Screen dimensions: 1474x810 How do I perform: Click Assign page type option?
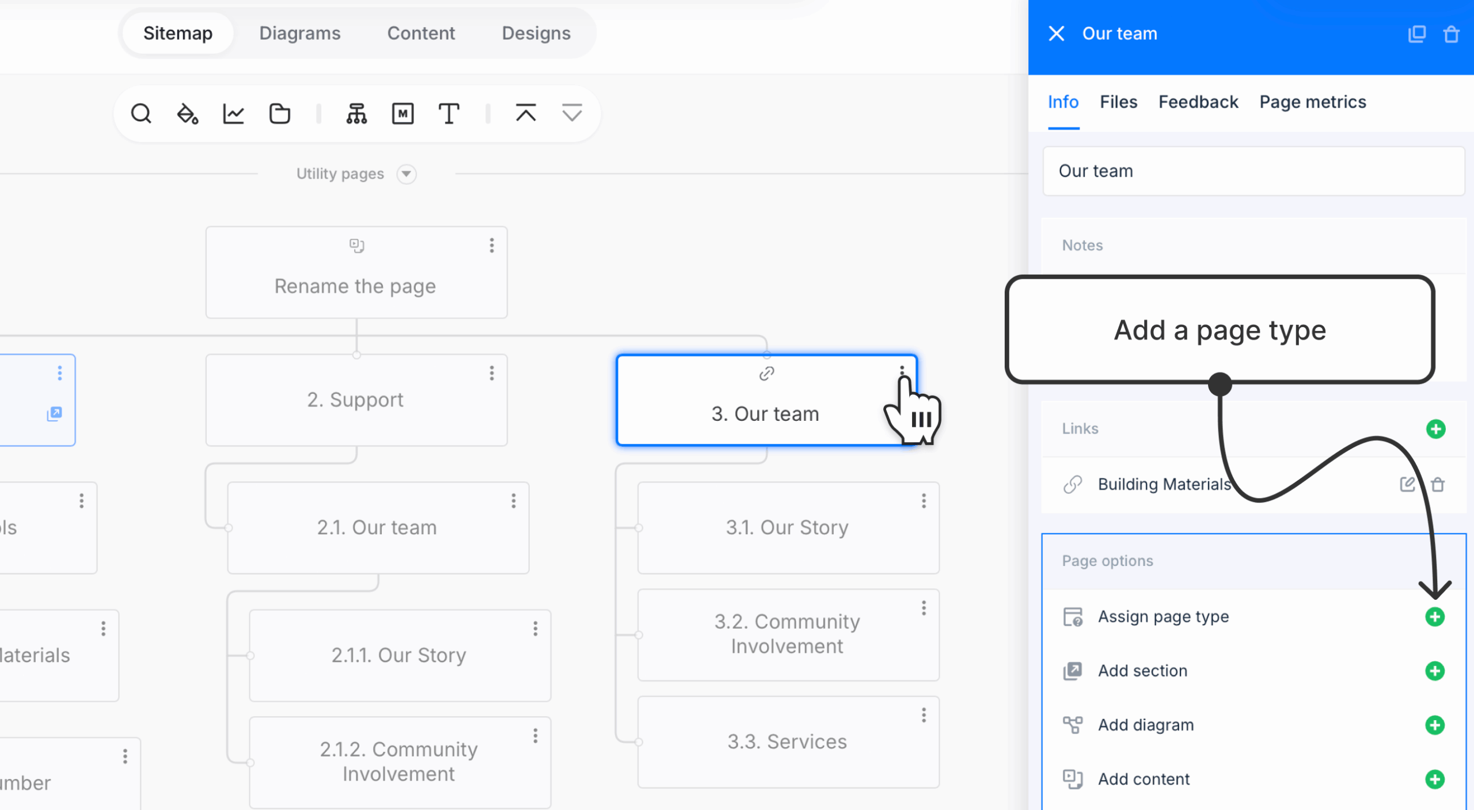click(1163, 617)
